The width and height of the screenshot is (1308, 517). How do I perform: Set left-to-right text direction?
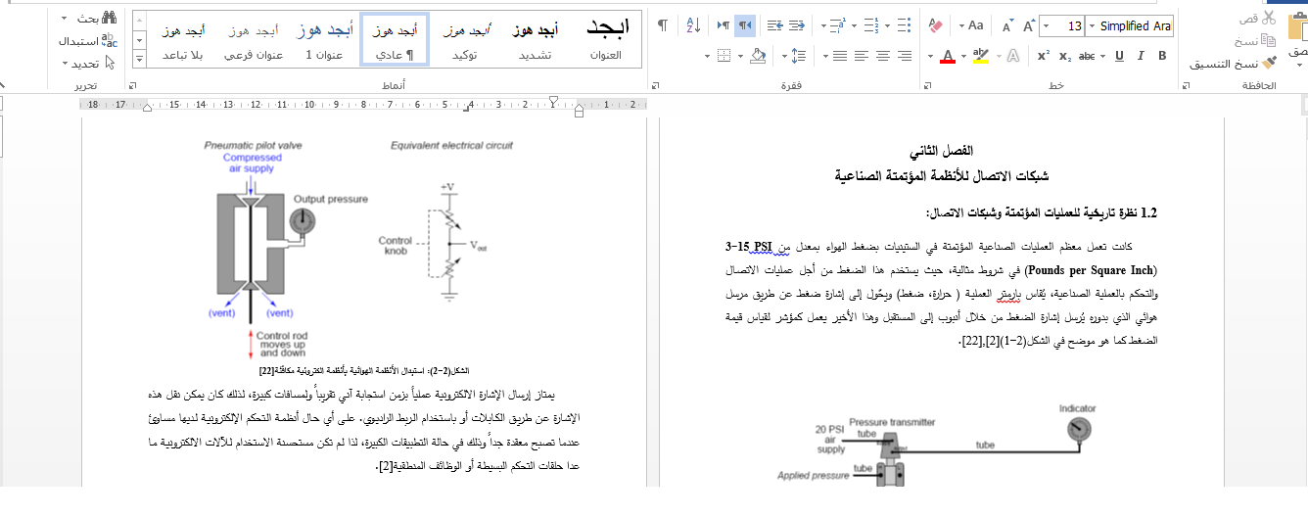[x=723, y=25]
